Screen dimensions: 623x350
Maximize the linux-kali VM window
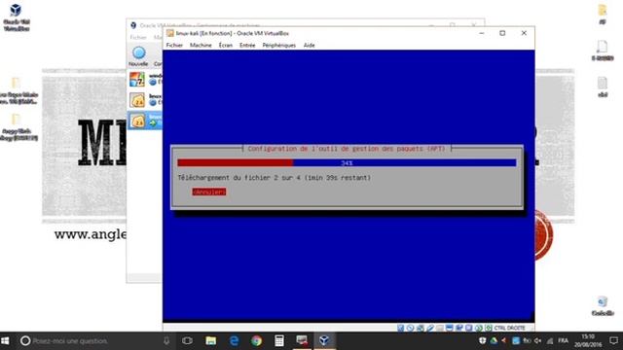tap(502, 33)
